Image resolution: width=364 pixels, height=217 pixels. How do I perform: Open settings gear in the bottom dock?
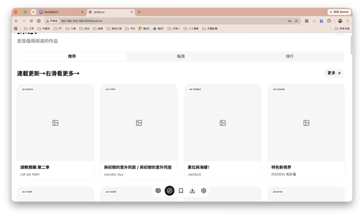[x=204, y=191]
